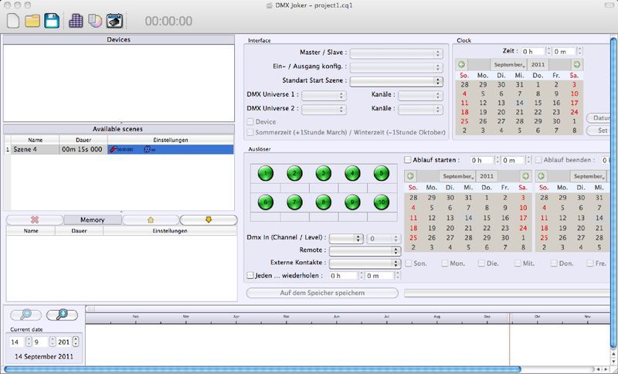Viewport: 618px width, 374px height.
Task: Click the Einstellungen header in Available scenes
Action: tap(170, 140)
